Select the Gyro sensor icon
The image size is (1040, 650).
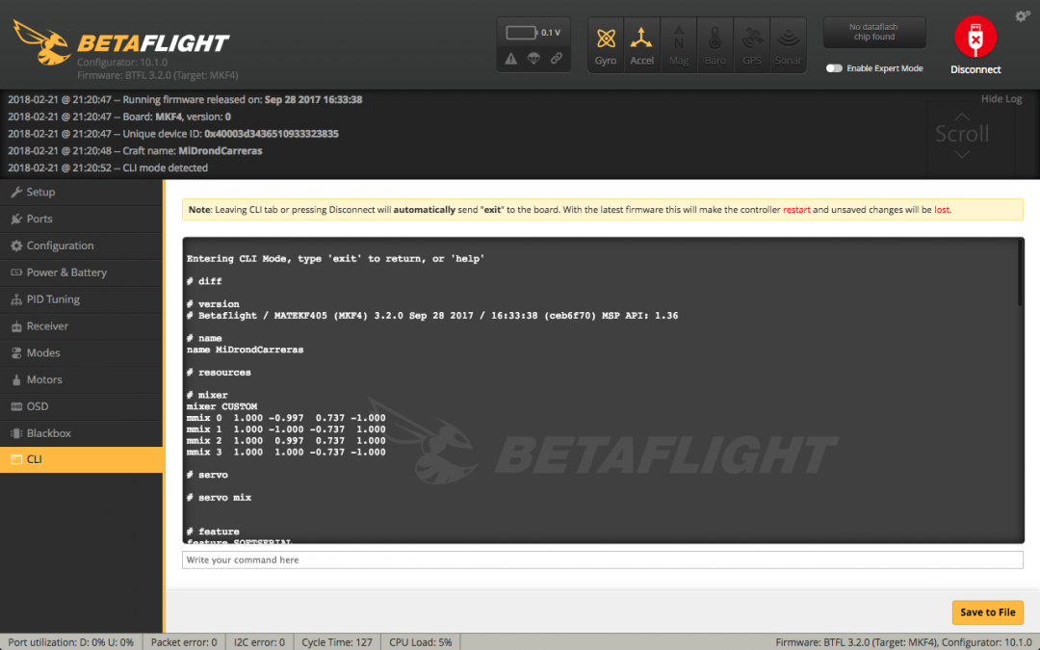606,43
